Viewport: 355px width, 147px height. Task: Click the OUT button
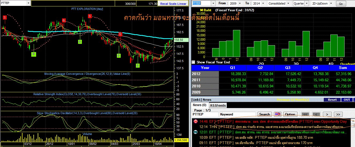click(347, 100)
